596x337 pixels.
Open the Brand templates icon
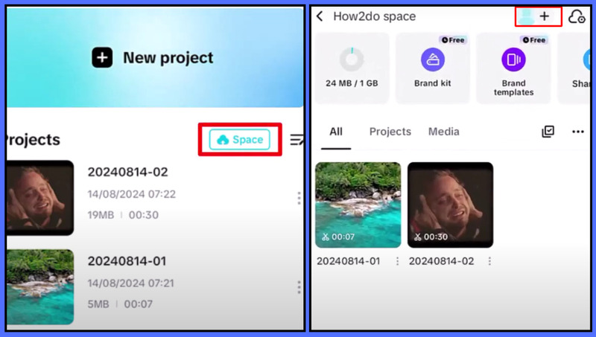[x=513, y=60]
